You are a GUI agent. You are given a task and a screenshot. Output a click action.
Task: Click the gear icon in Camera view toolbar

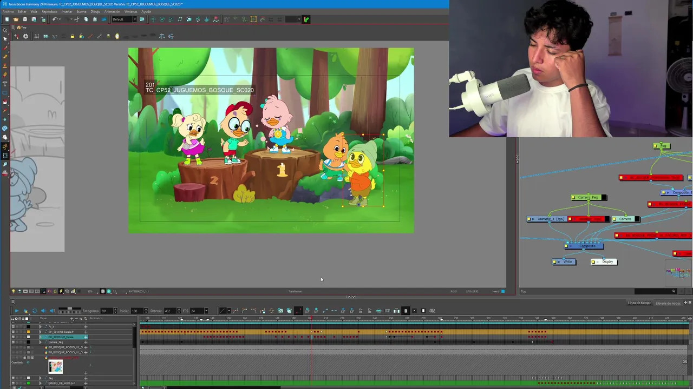coord(25,36)
